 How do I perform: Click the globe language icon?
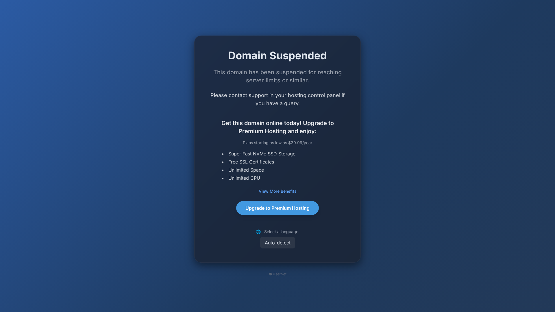[258, 232]
